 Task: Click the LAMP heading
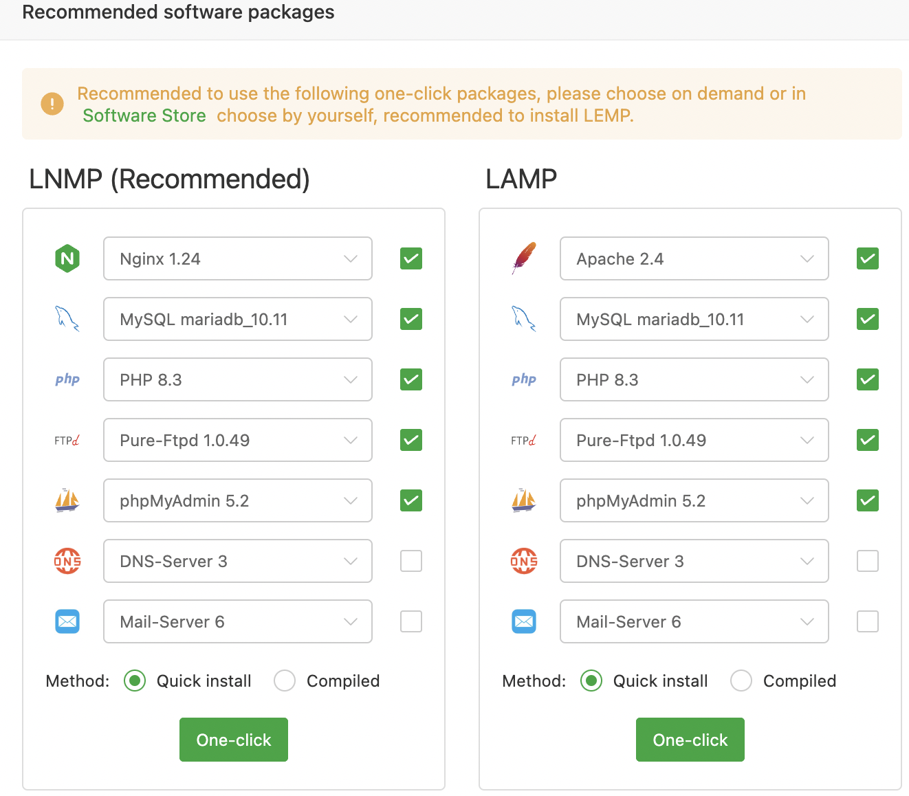coord(521,179)
